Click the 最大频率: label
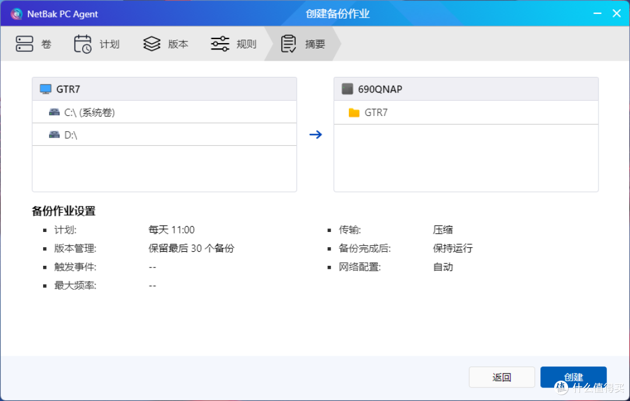This screenshot has height=401, width=630. 75,286
